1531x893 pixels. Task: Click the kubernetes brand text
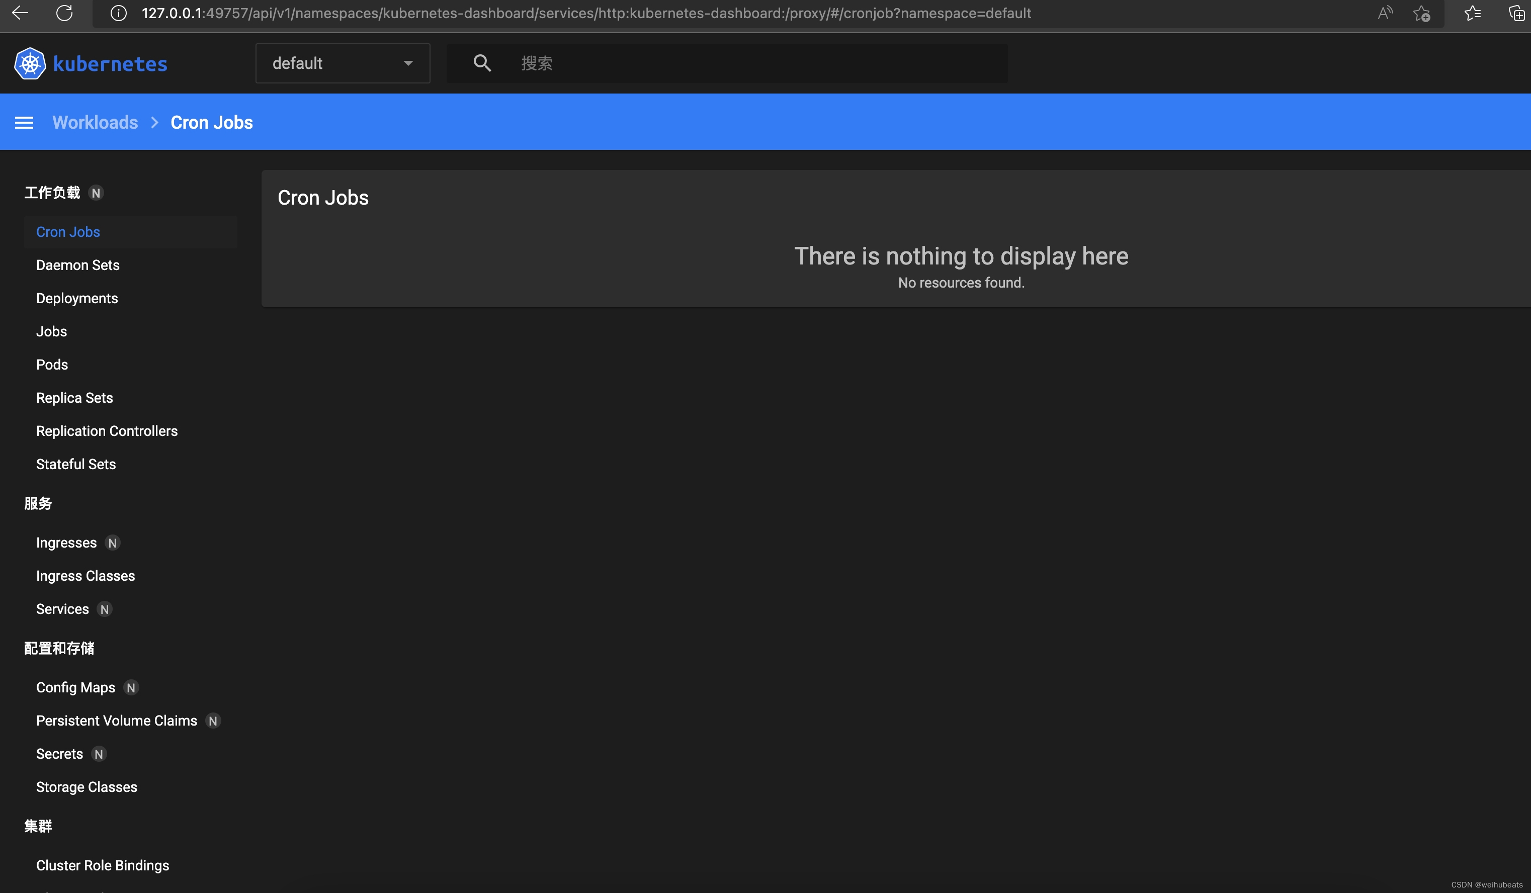pos(110,64)
